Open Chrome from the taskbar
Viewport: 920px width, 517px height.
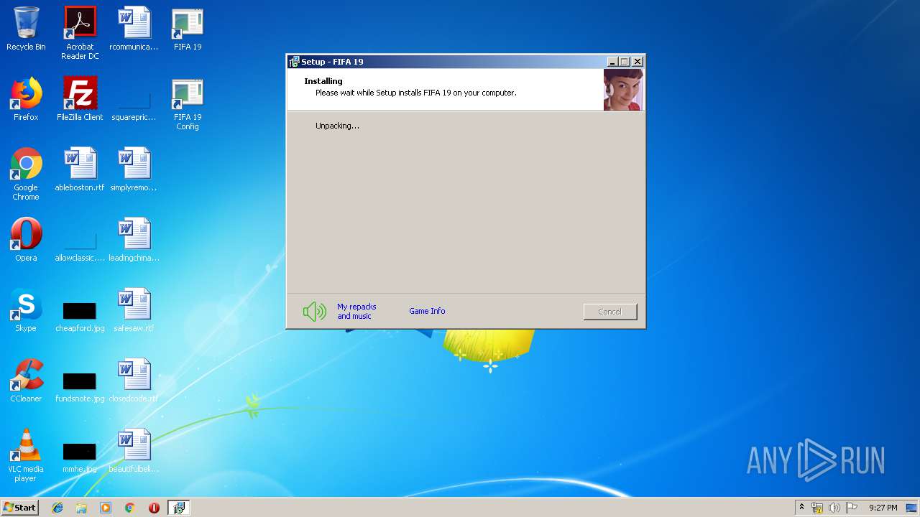point(130,508)
